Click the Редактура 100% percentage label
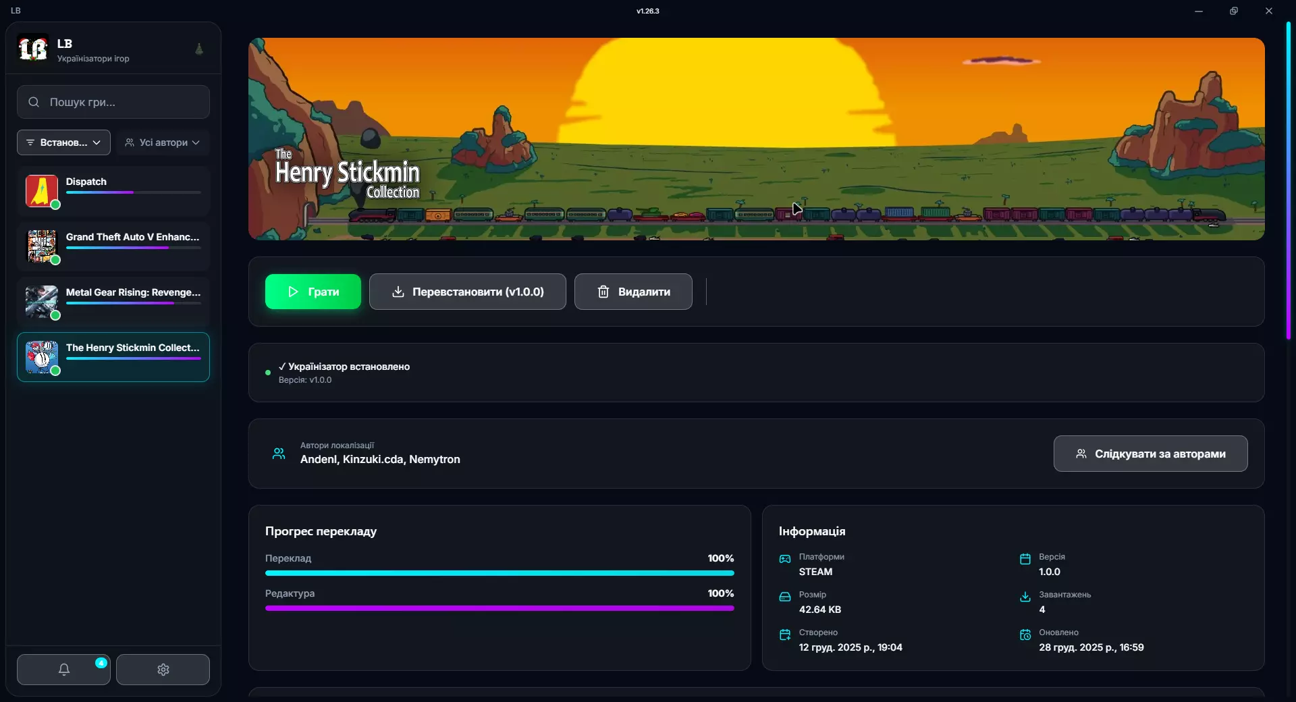This screenshot has height=702, width=1296. (721, 593)
